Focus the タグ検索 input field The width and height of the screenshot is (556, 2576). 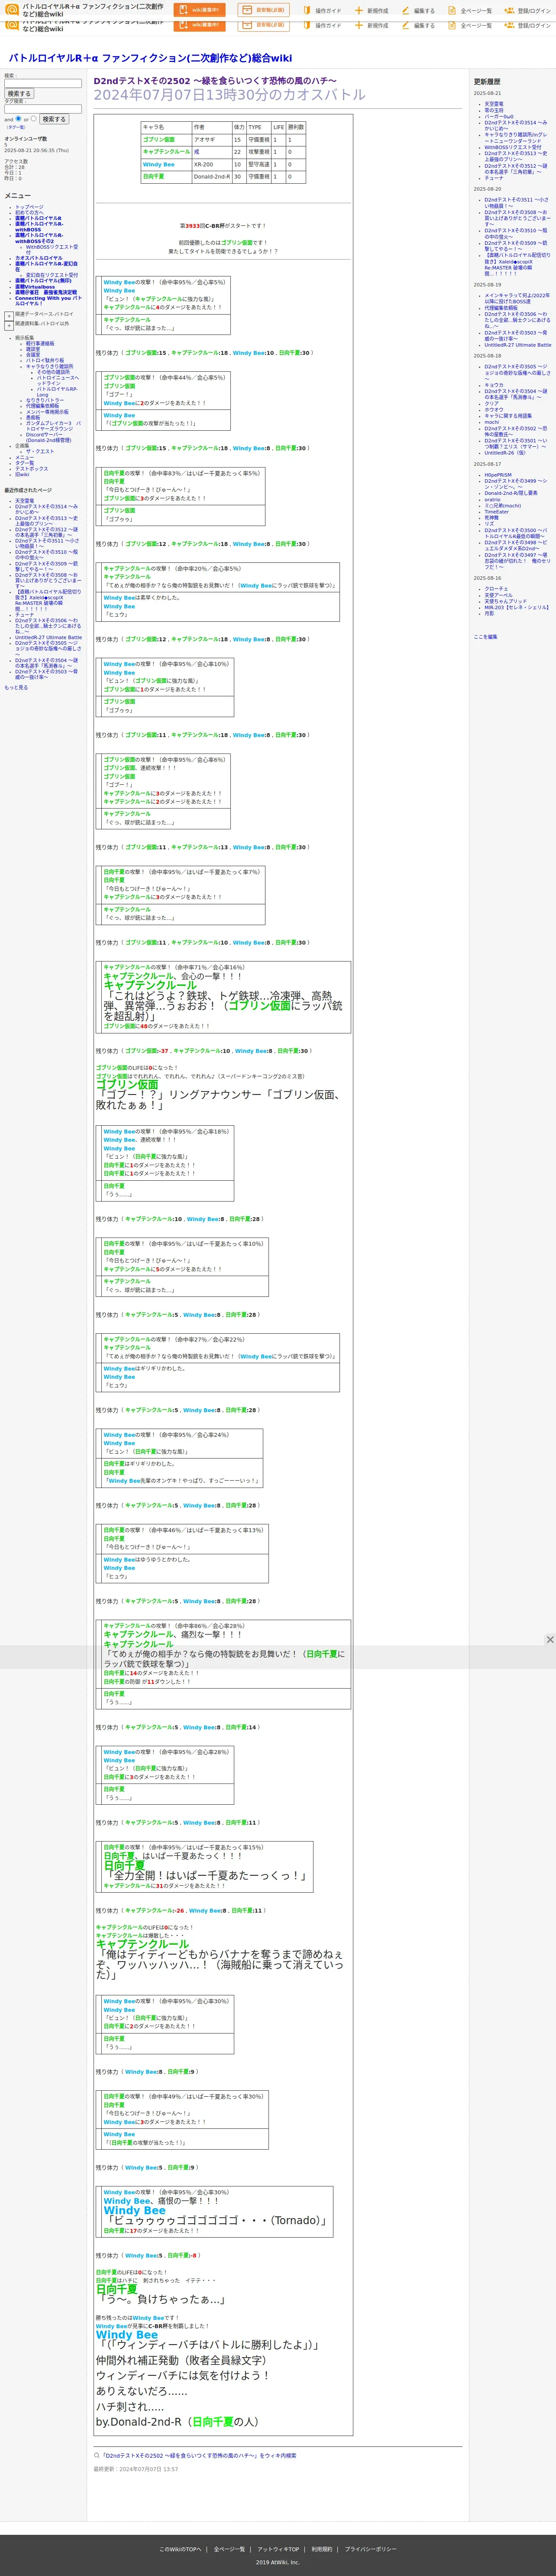click(x=43, y=109)
